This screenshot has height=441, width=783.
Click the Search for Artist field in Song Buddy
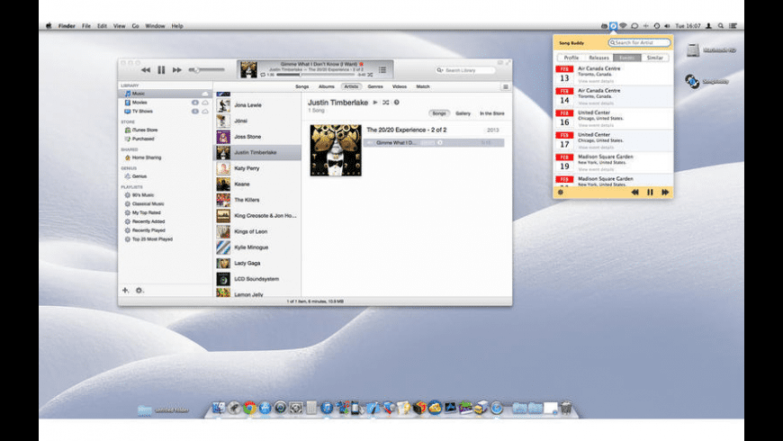639,42
